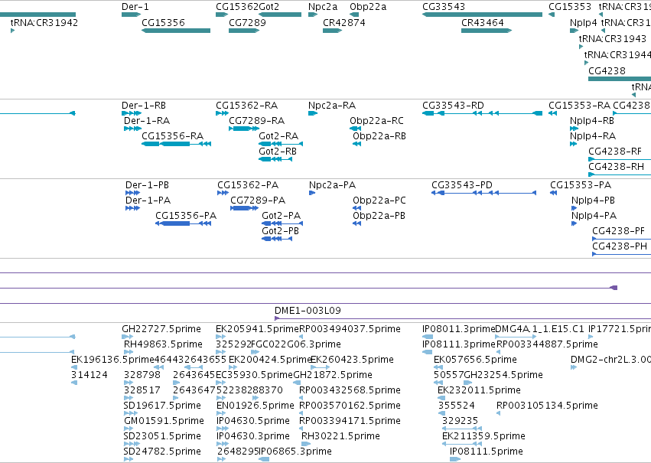Select the EK260423.5prime EST label

[x=352, y=360]
